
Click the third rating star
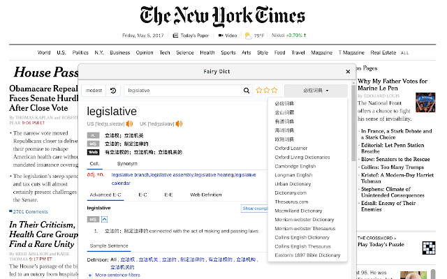[274, 90]
